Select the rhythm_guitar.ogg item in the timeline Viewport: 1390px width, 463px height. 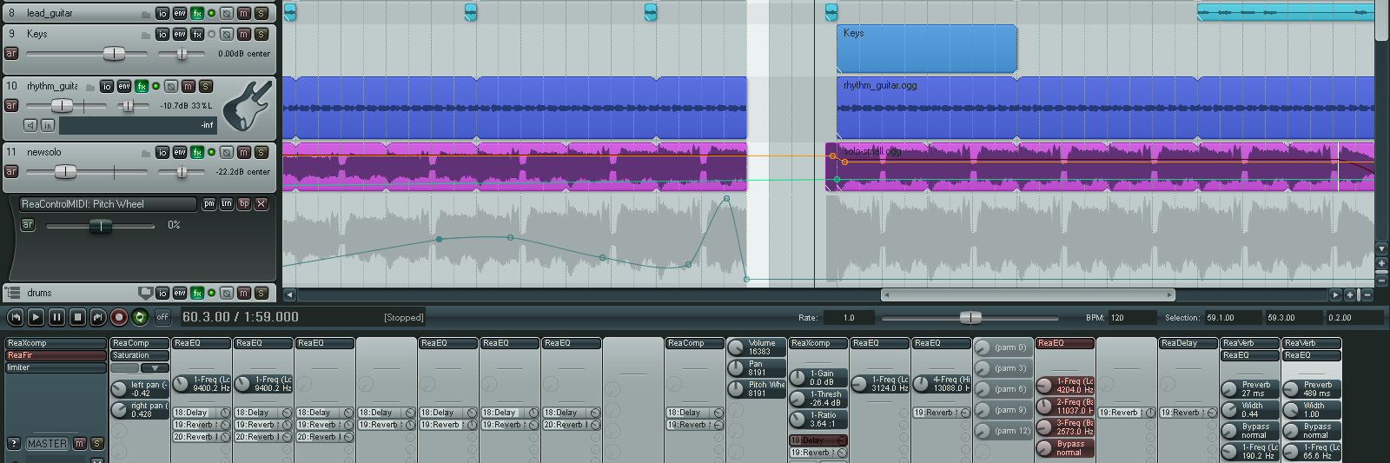click(1105, 108)
